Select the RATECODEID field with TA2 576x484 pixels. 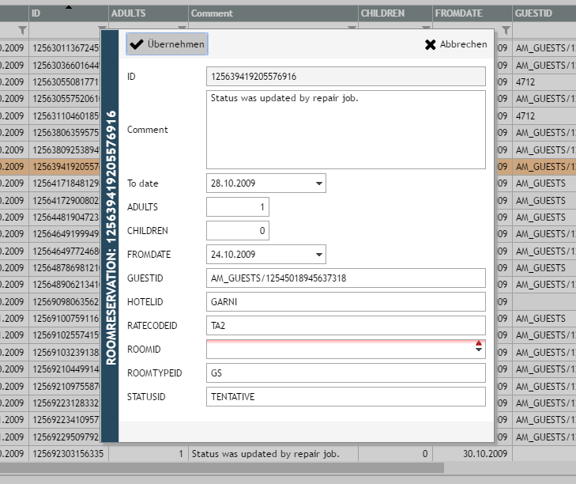(345, 326)
